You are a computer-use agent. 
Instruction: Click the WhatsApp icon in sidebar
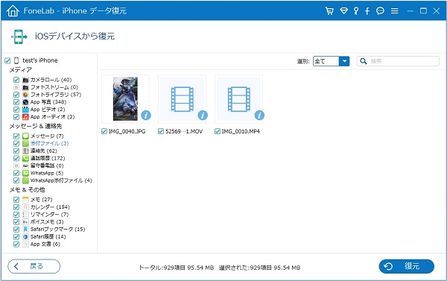(x=25, y=173)
